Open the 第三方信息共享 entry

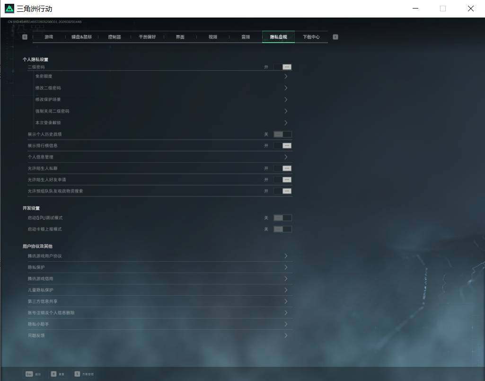point(160,301)
